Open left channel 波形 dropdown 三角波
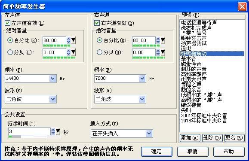 click(52, 99)
